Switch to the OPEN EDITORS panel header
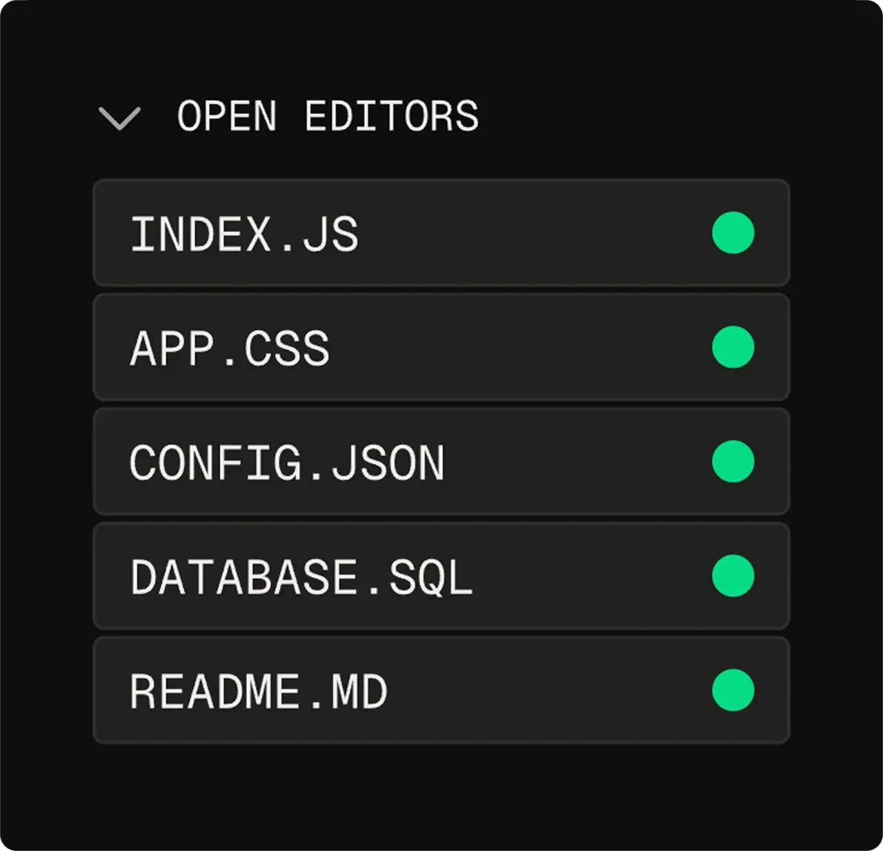This screenshot has width=883, height=851. coord(328,116)
